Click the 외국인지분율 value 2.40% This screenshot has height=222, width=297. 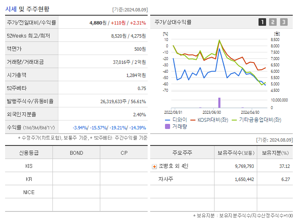tap(140, 115)
